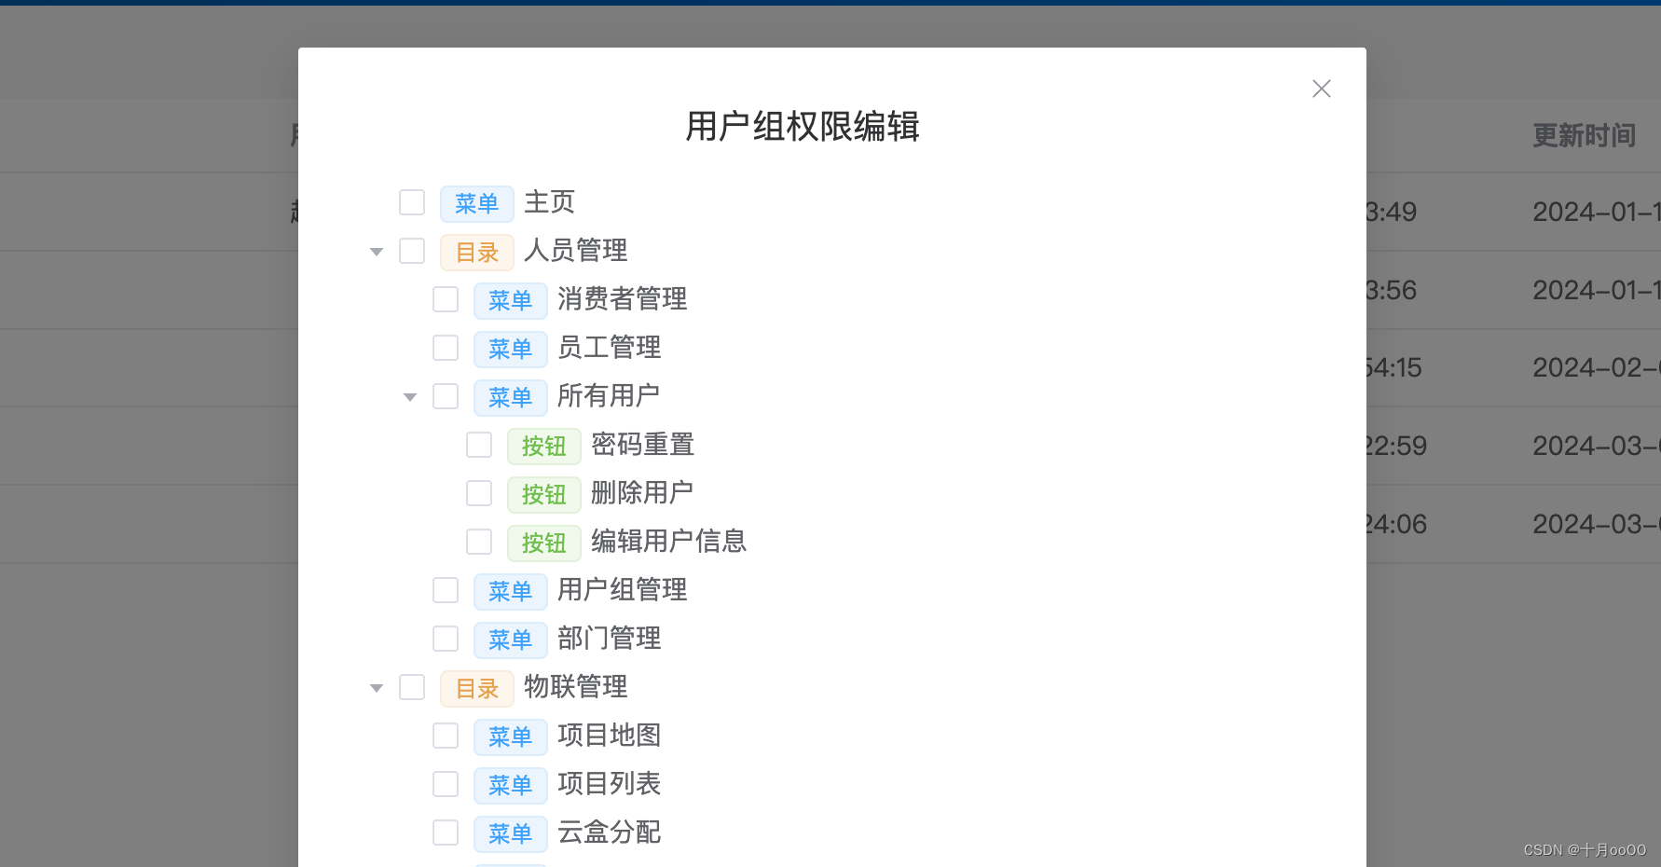Screen dimensions: 1661x867
Task: Check the 人员管理 checkbox
Action: pyautogui.click(x=412, y=251)
